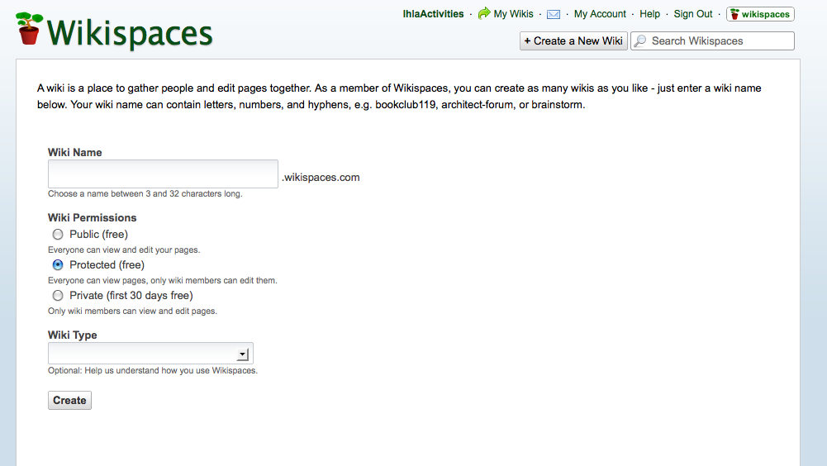The width and height of the screenshot is (827, 466).
Task: Open the My Wikis menu
Action: click(514, 14)
